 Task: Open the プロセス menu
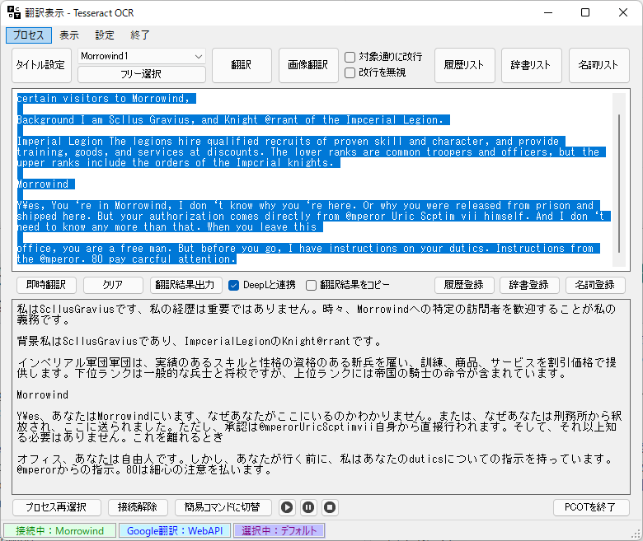(29, 35)
